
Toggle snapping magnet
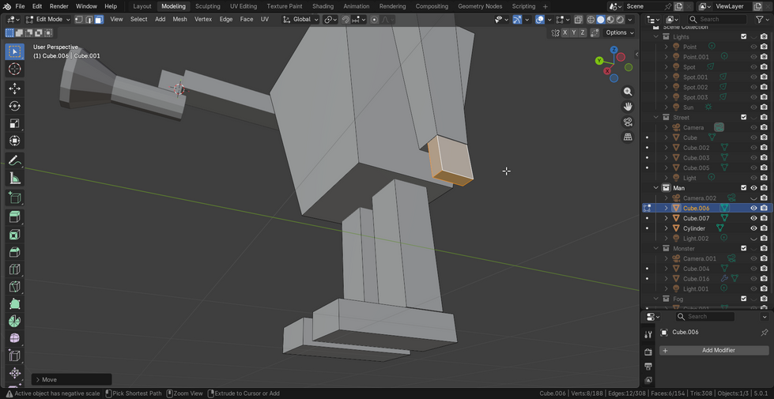point(346,19)
